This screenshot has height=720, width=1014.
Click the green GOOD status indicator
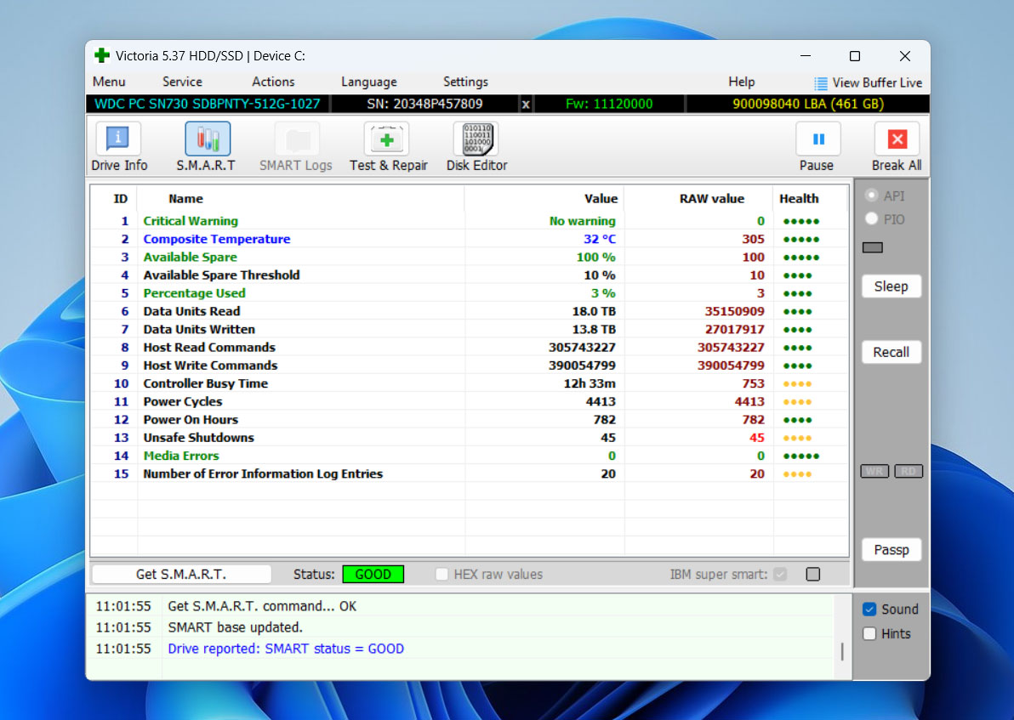[x=373, y=574]
